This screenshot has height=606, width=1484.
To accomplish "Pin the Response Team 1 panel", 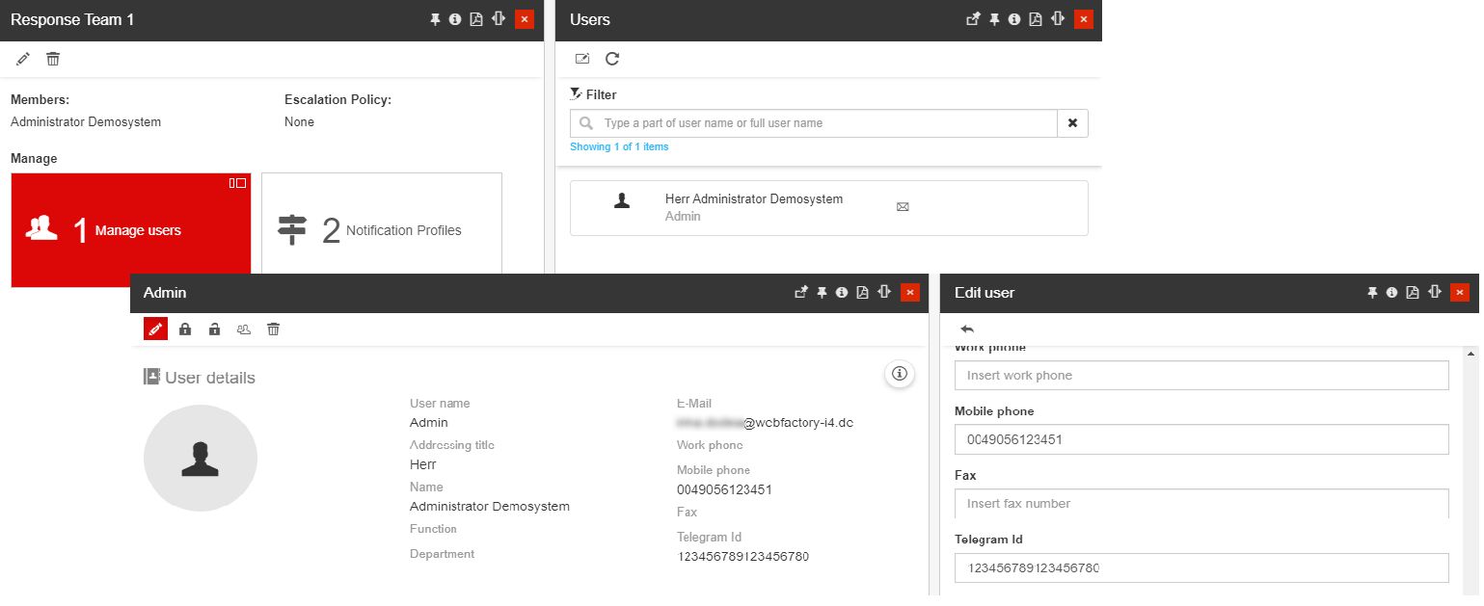I will pyautogui.click(x=435, y=19).
